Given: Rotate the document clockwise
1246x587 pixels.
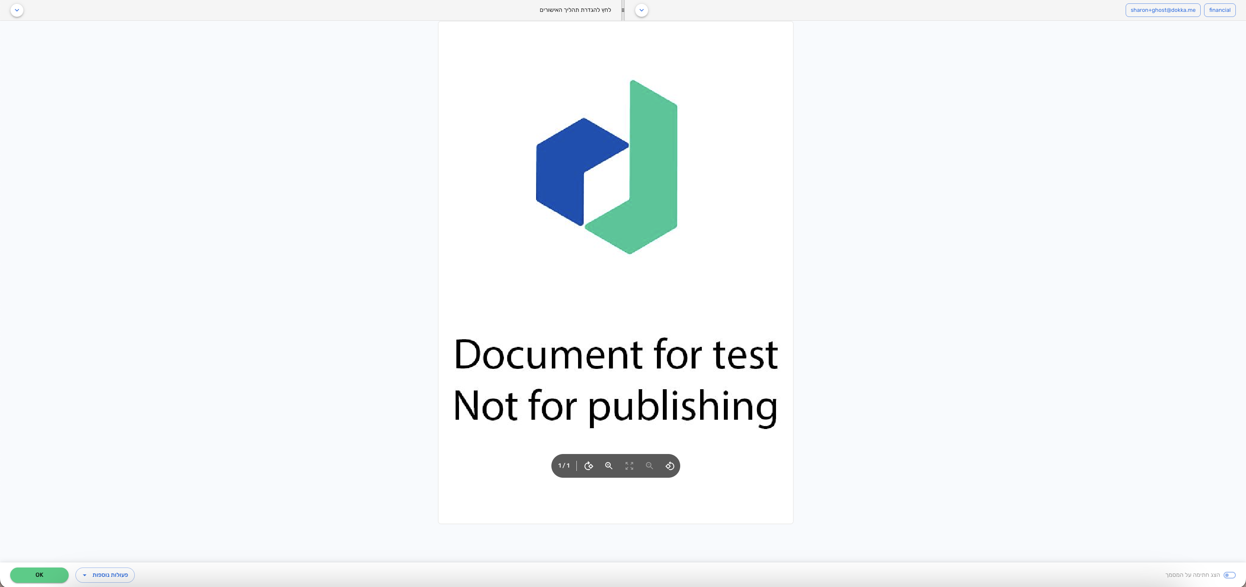Looking at the screenshot, I should point(589,465).
